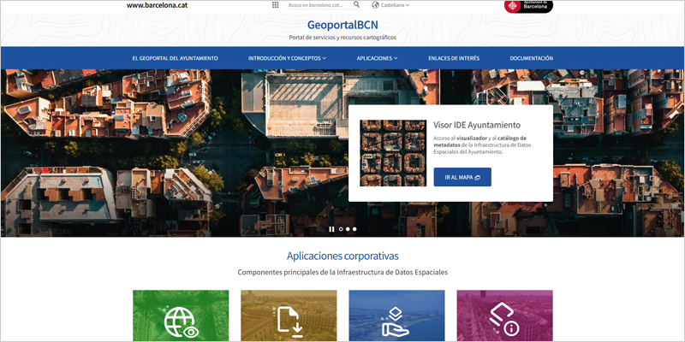Open El Geoportal del Ayuntamiento
The width and height of the screenshot is (685, 342).
(x=176, y=58)
